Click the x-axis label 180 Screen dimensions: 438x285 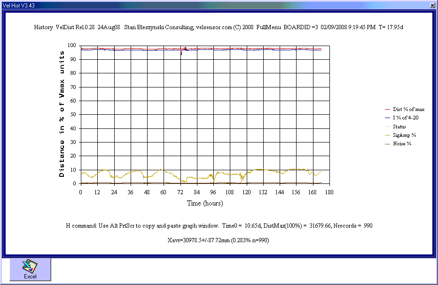tap(329, 192)
